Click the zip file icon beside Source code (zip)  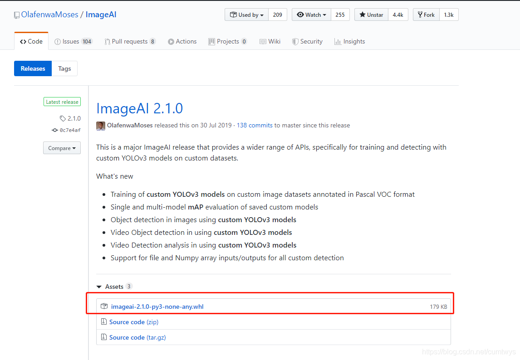[104, 321]
